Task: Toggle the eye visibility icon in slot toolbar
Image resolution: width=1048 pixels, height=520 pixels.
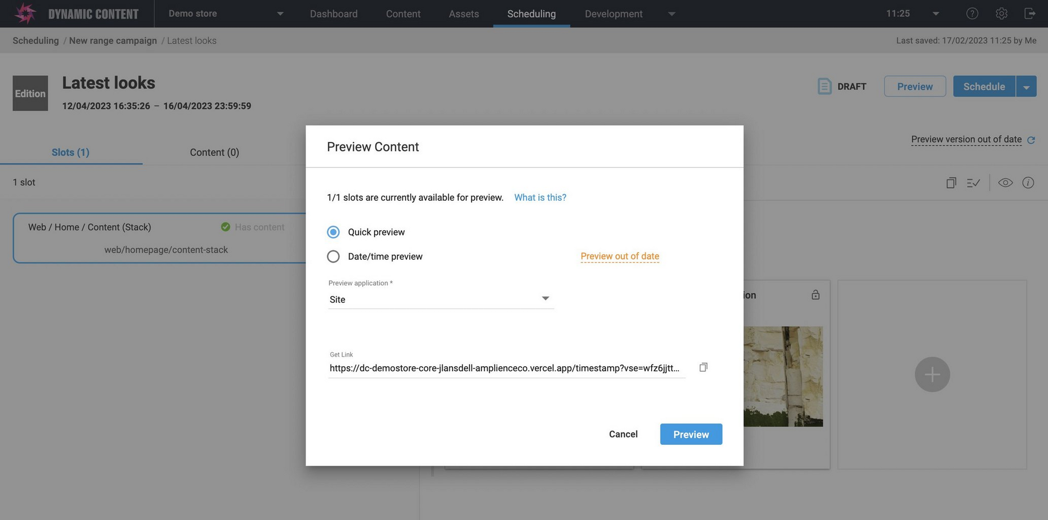Action: (1005, 183)
